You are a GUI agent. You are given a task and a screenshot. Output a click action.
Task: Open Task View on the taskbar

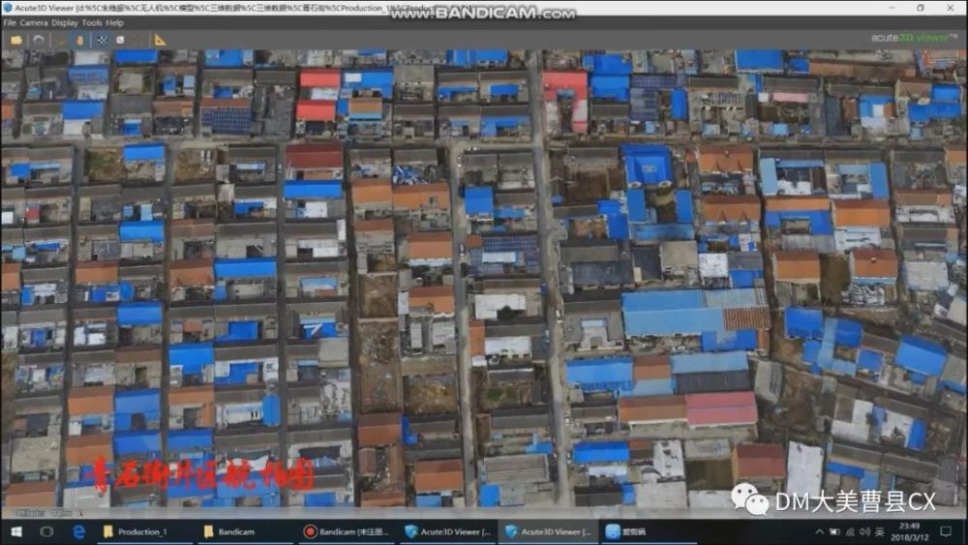click(x=46, y=531)
